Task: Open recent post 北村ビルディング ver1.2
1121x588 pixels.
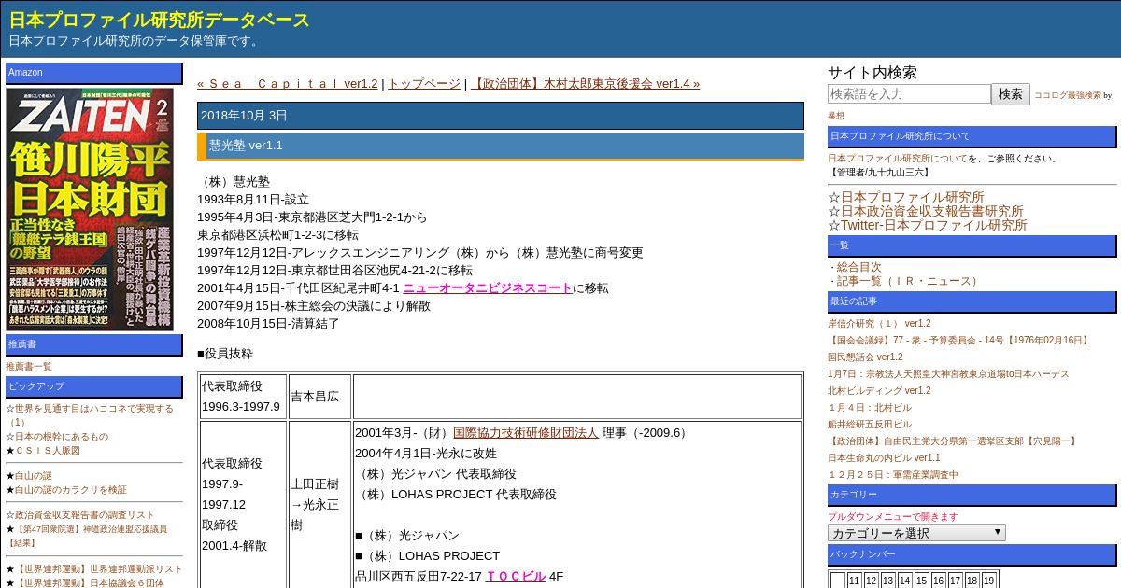Action: 879,391
